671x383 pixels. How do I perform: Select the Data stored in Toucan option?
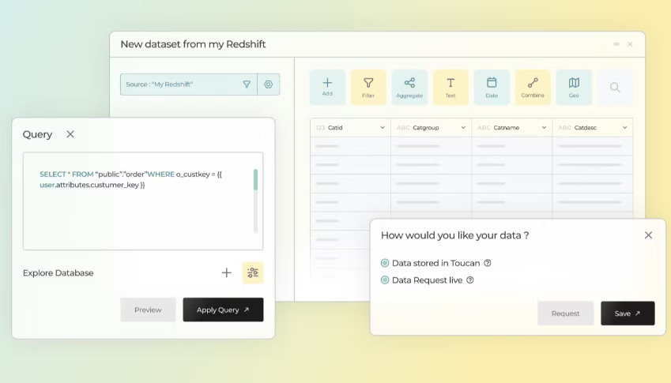click(x=385, y=263)
